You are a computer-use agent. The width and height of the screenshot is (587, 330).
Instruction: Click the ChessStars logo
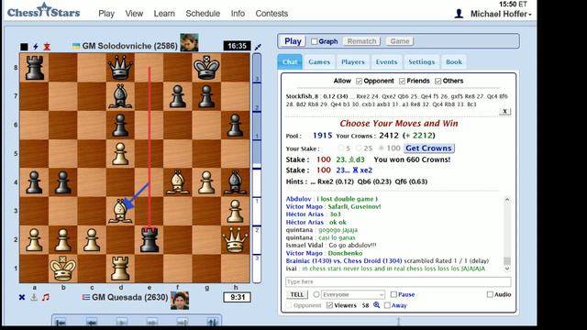click(x=43, y=10)
